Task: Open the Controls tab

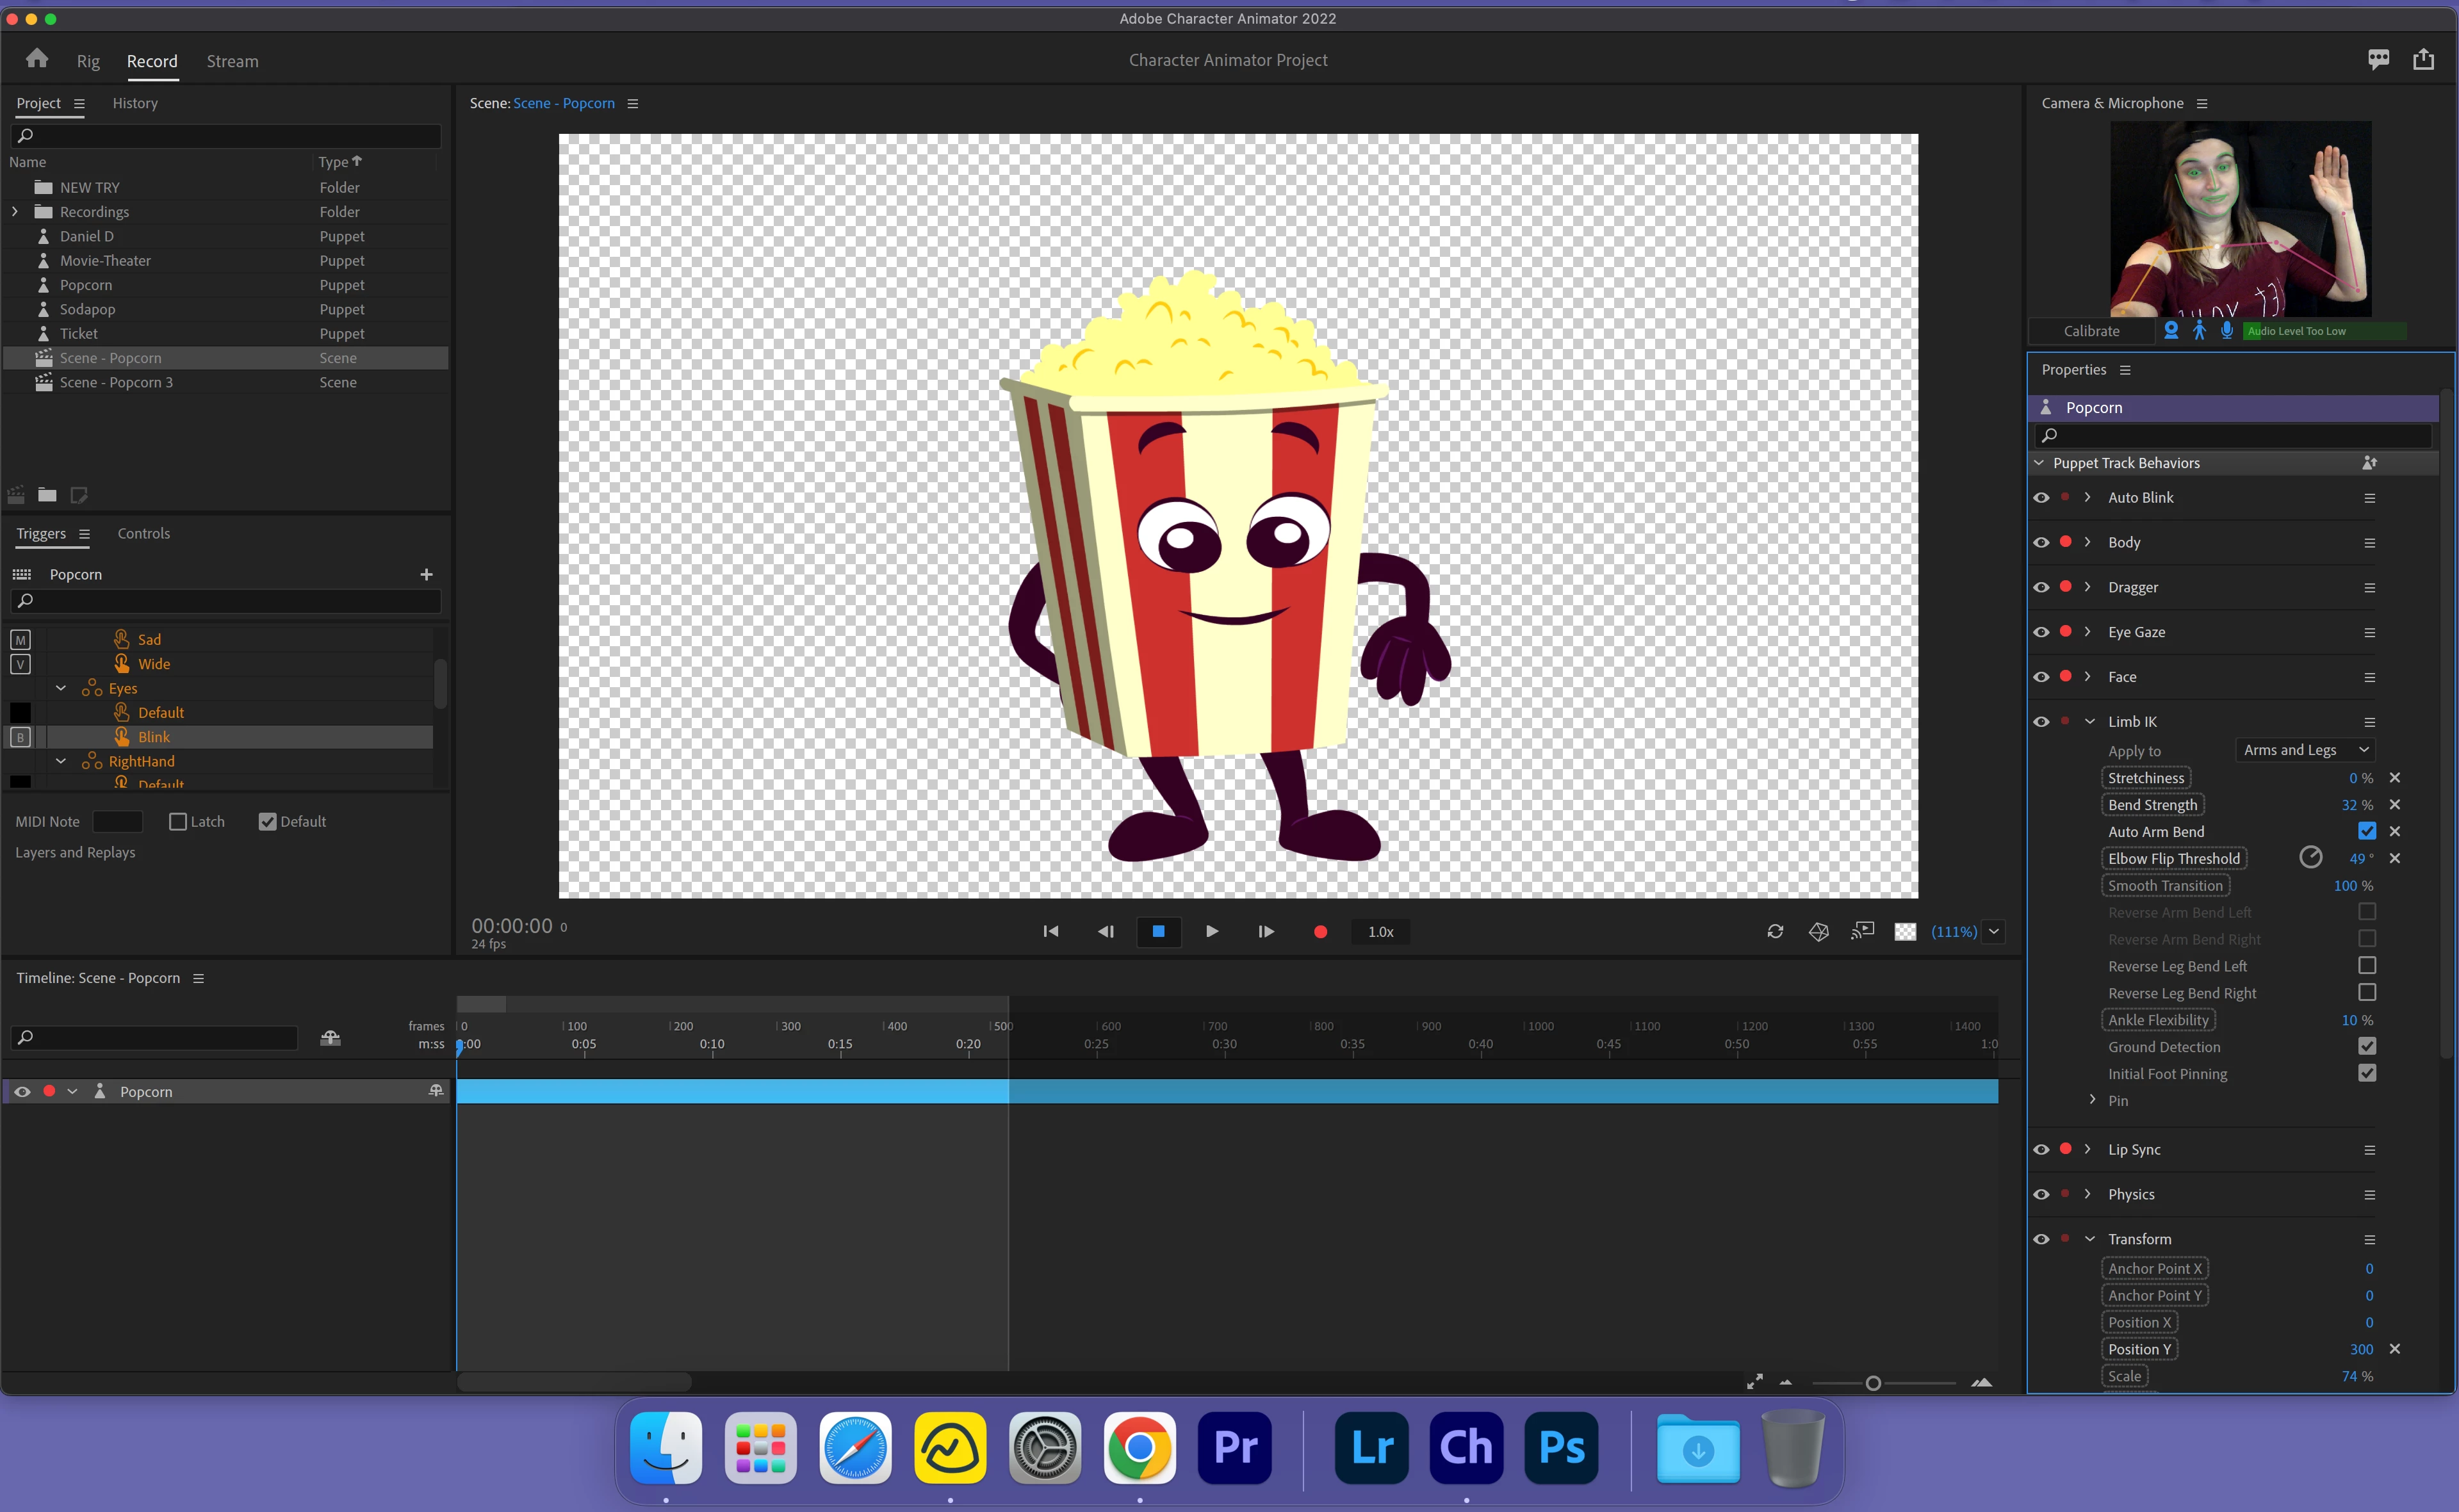Action: 143,533
